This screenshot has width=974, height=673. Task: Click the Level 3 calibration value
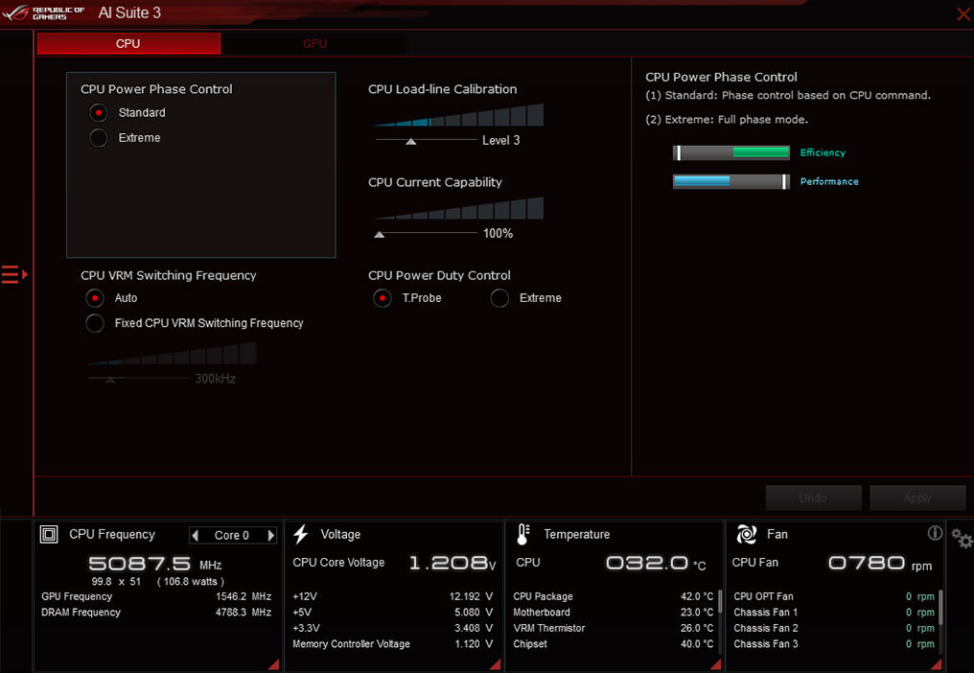[500, 140]
